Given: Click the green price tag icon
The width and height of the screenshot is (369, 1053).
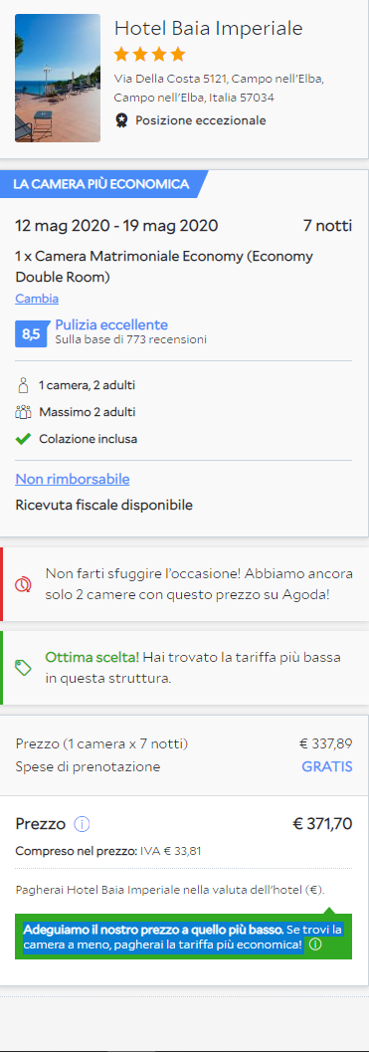Looking at the screenshot, I should tap(24, 668).
